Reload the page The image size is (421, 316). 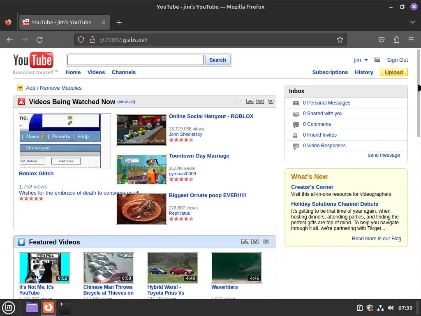(39, 40)
